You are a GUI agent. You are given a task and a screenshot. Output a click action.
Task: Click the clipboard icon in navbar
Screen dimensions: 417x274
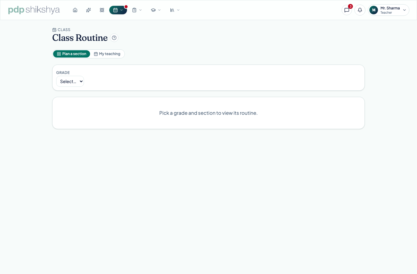click(x=134, y=10)
